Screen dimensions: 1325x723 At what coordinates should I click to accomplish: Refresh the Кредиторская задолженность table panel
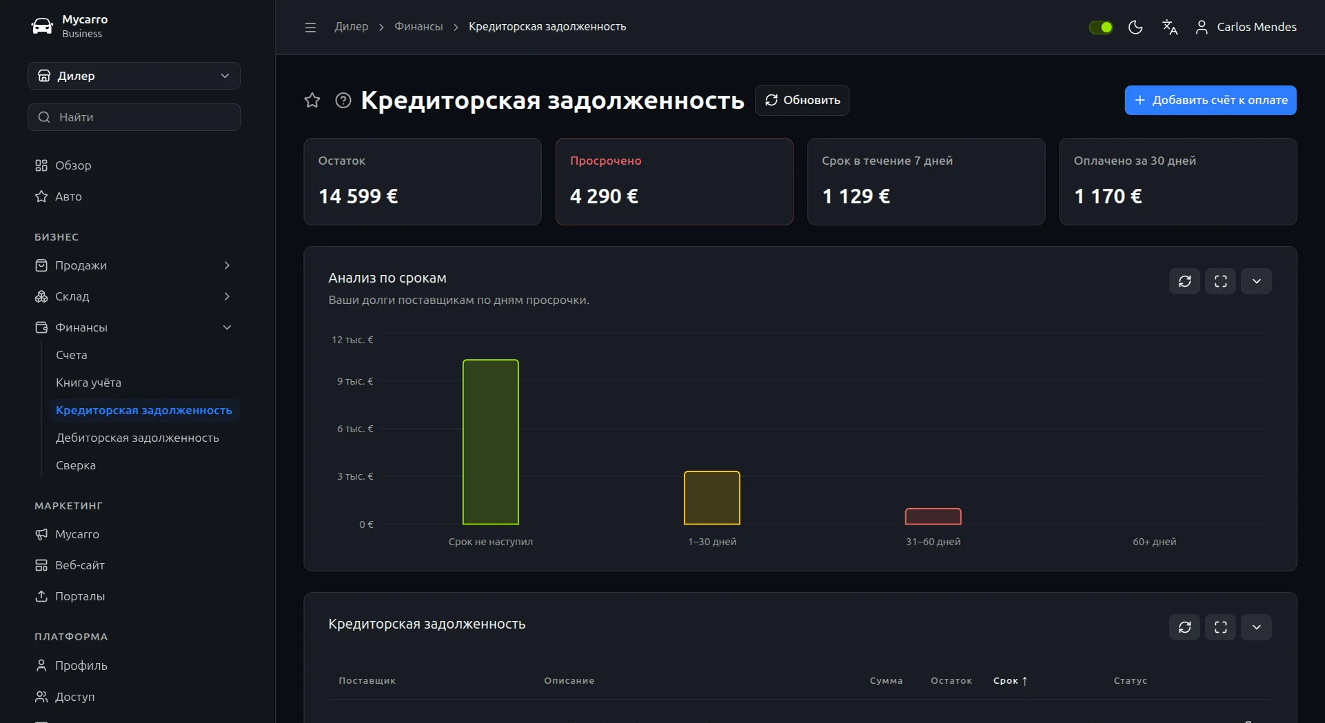1184,627
